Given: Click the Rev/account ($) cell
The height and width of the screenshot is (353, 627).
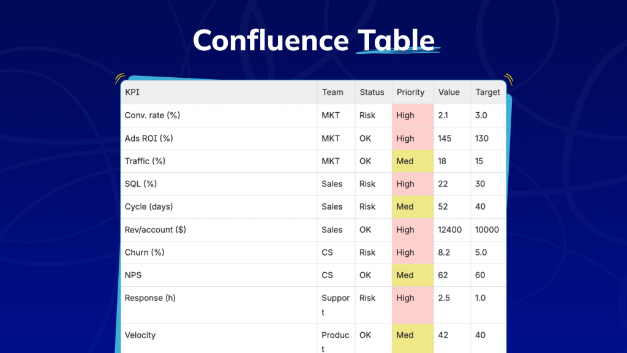Looking at the screenshot, I should (x=154, y=230).
